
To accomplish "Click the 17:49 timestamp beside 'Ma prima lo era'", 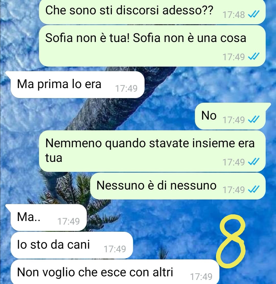I will click(126, 88).
